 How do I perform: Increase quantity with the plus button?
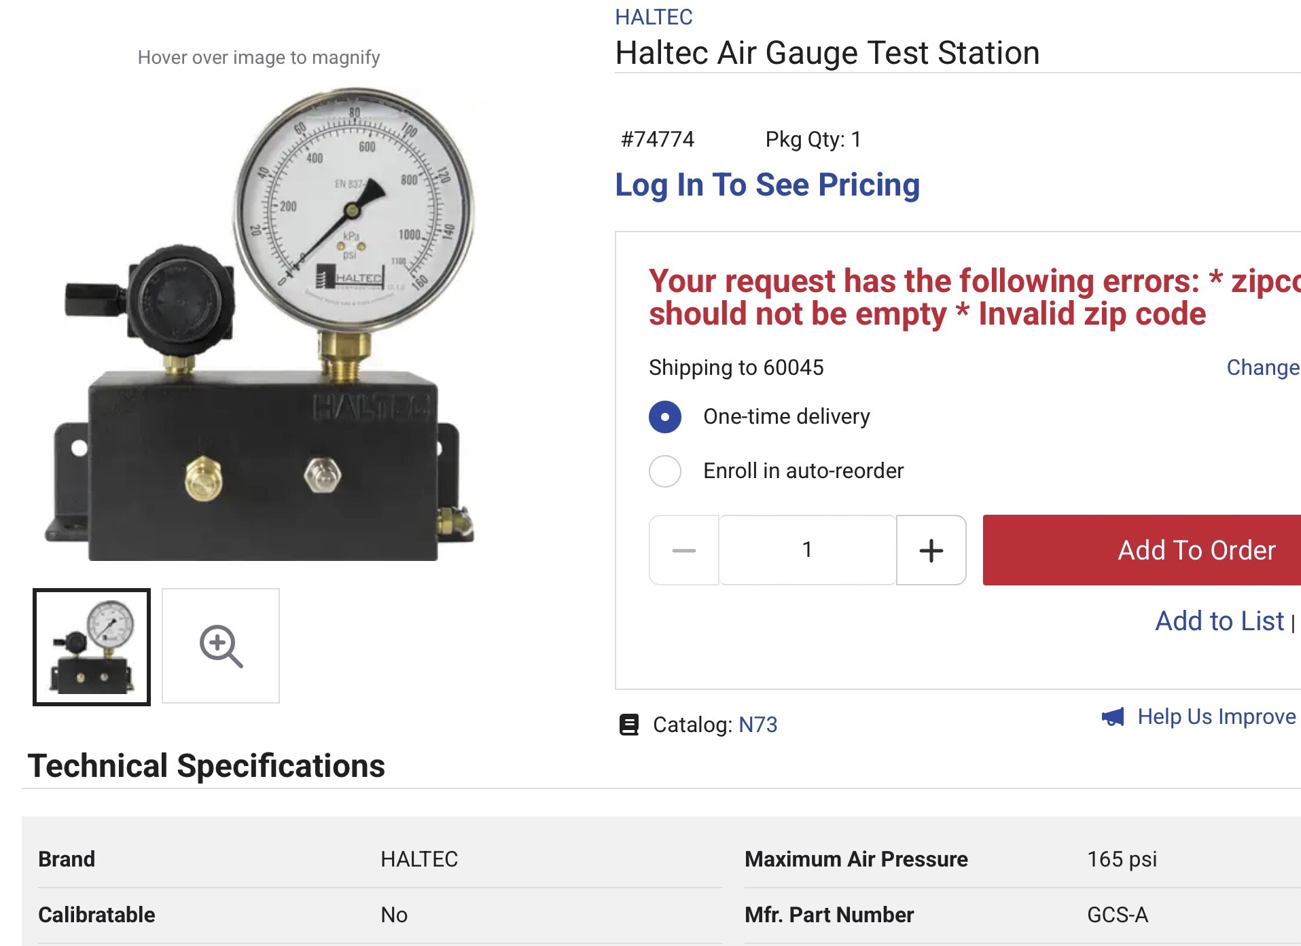pyautogui.click(x=931, y=550)
